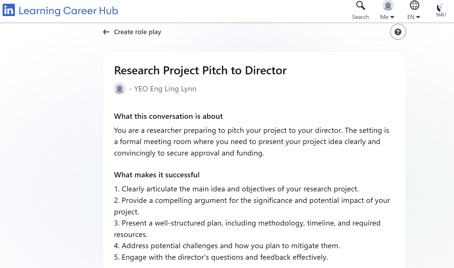This screenshot has width=454, height=268.
Task: Click the "What this conversation is about" heading
Action: tap(168, 116)
